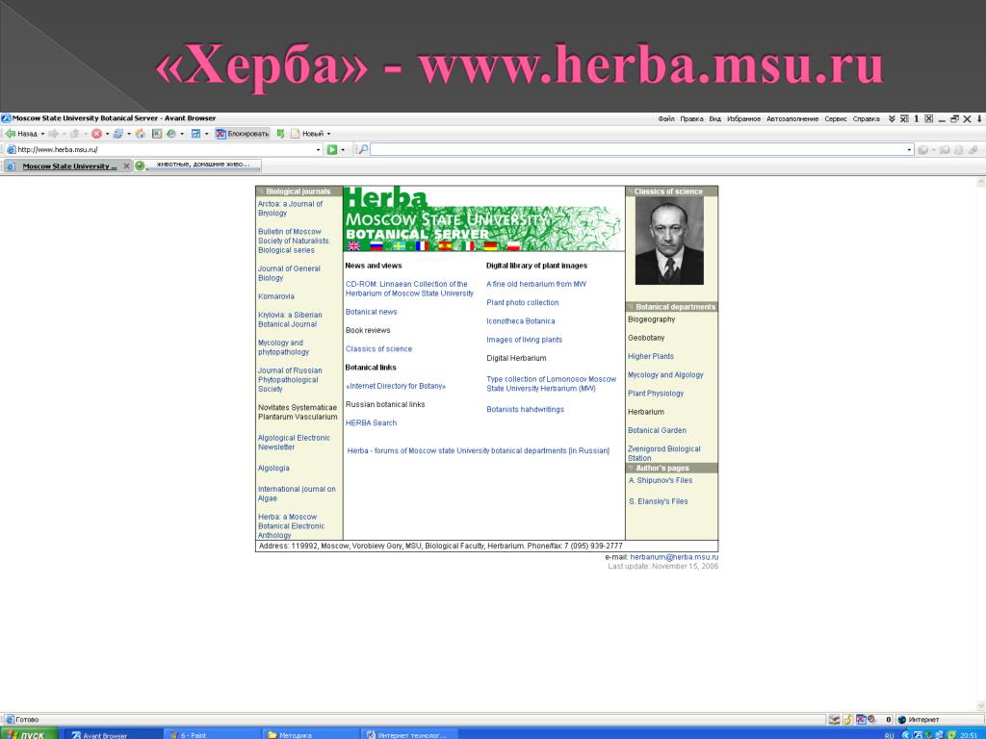Expand the Новый button dropdown arrow
Screen dimensions: 986x739
coord(328,134)
